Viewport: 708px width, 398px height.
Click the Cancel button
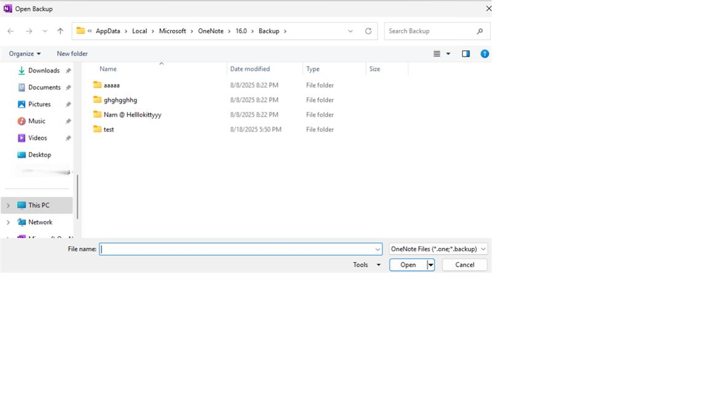pos(465,265)
